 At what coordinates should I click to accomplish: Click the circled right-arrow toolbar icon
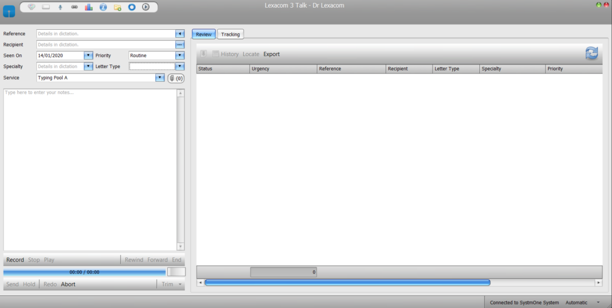146,7
